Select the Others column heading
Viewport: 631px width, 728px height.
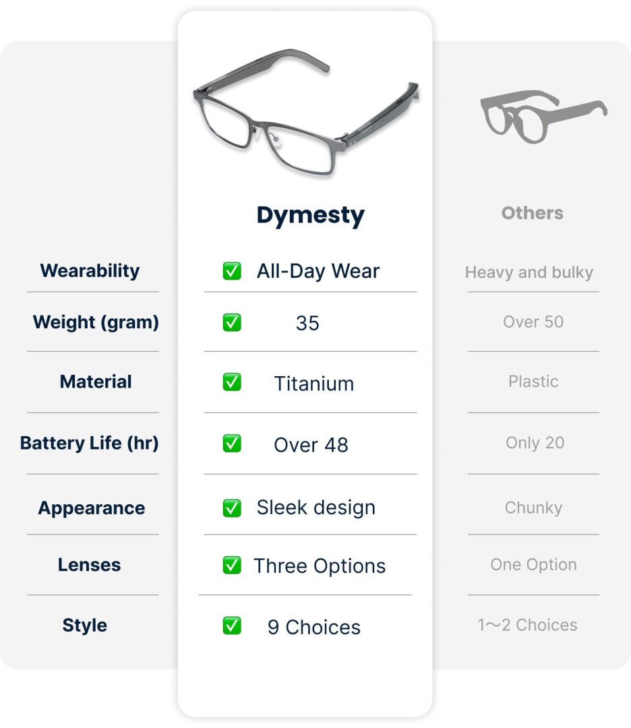pos(532,213)
